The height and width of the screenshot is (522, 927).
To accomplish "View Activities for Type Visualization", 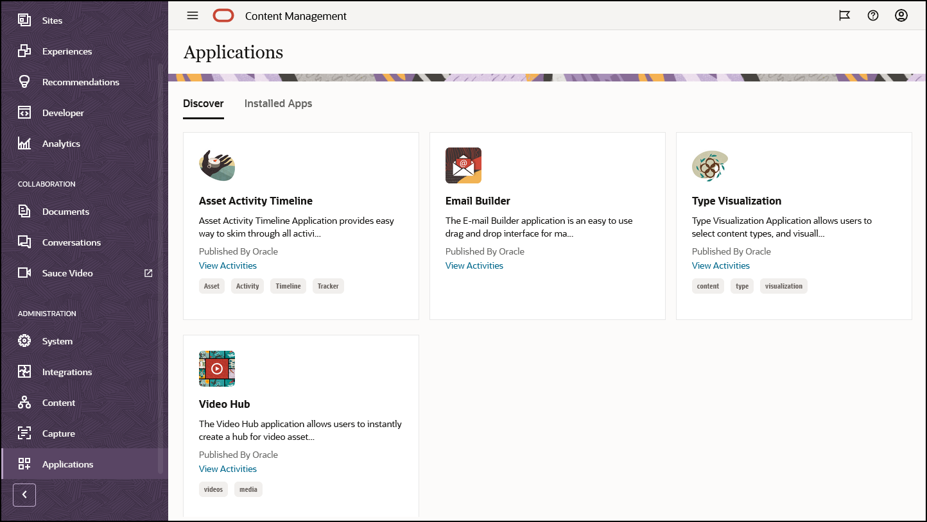I will (x=721, y=265).
